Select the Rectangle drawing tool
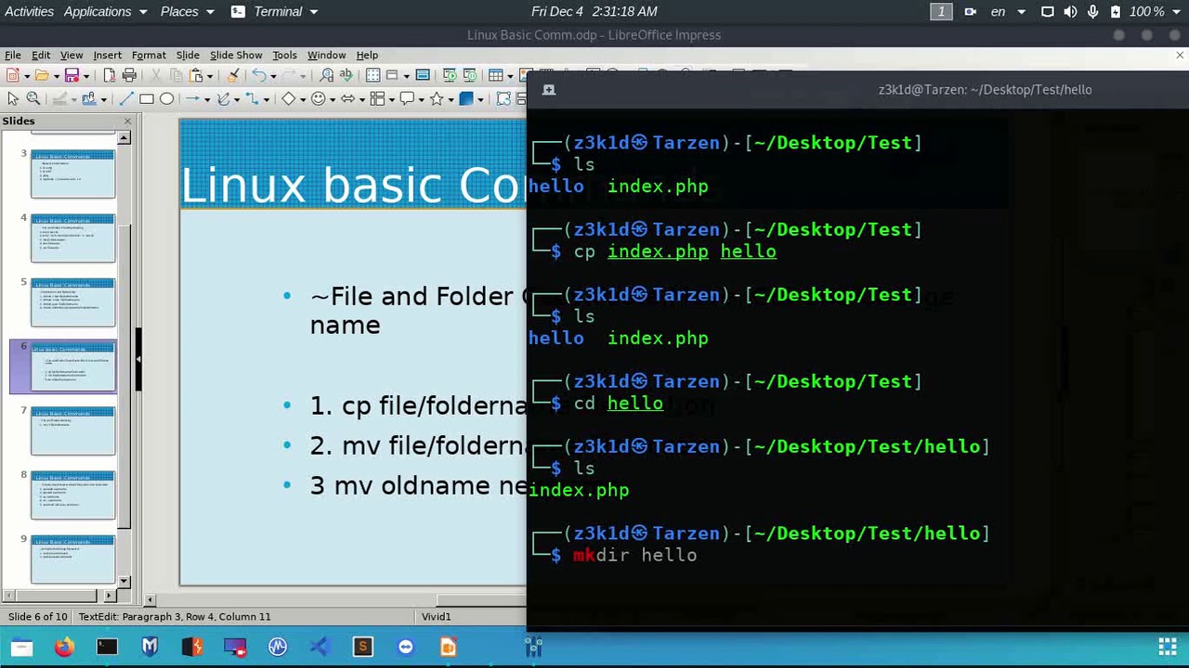 147,98
